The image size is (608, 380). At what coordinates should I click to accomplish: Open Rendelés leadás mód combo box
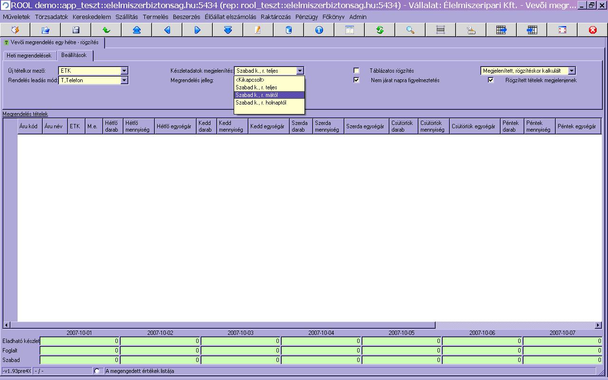point(124,80)
